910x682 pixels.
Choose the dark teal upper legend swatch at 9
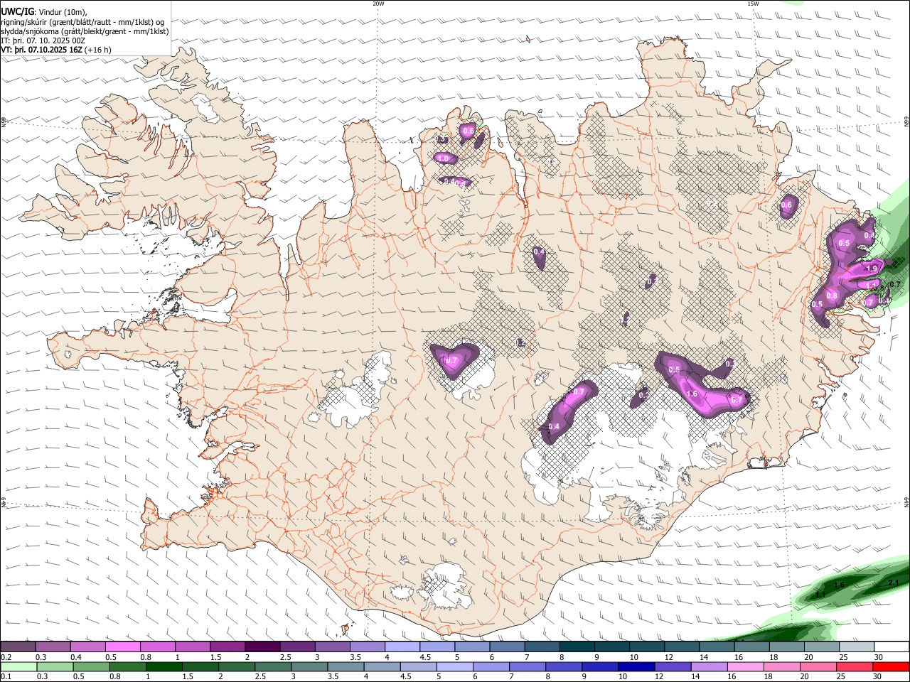coord(612,646)
